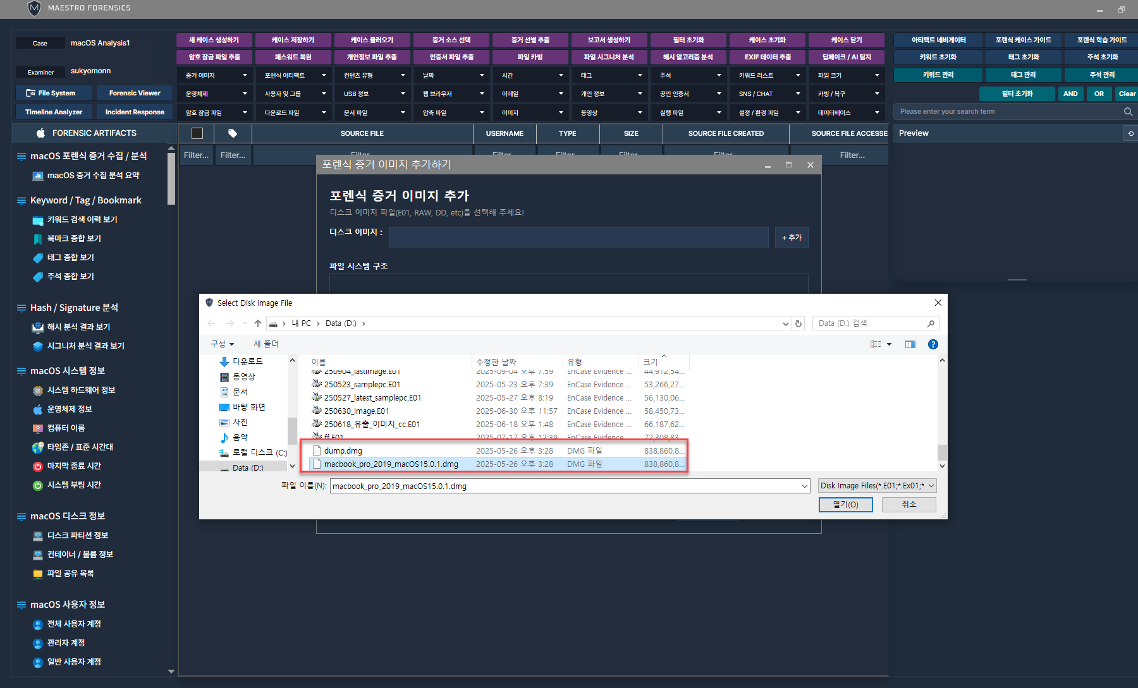
Task: Click the file list vertical scrollbar
Action: (942, 452)
